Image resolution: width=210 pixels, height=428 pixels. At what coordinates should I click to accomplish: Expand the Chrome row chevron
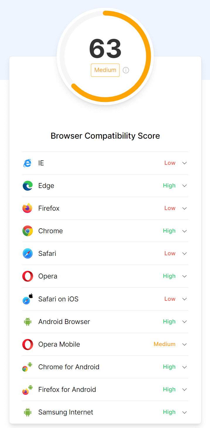tap(185, 231)
